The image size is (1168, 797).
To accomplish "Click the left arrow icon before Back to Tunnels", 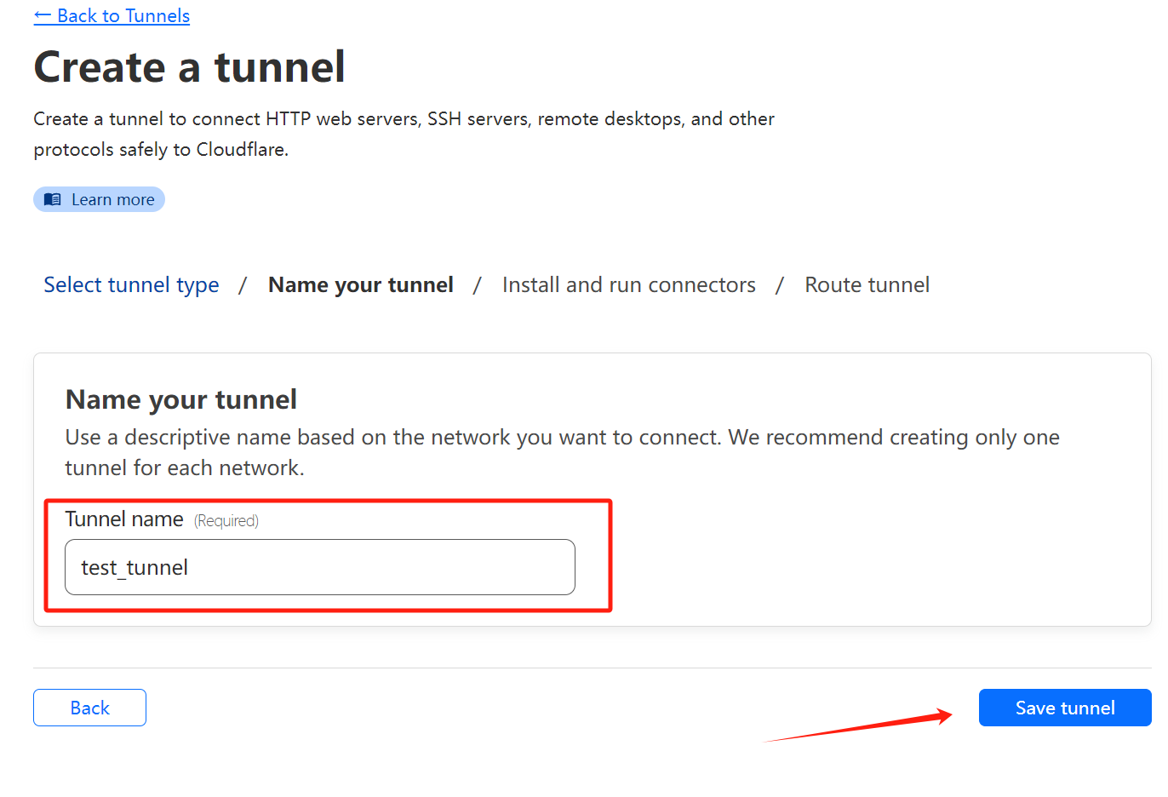I will (x=43, y=15).
